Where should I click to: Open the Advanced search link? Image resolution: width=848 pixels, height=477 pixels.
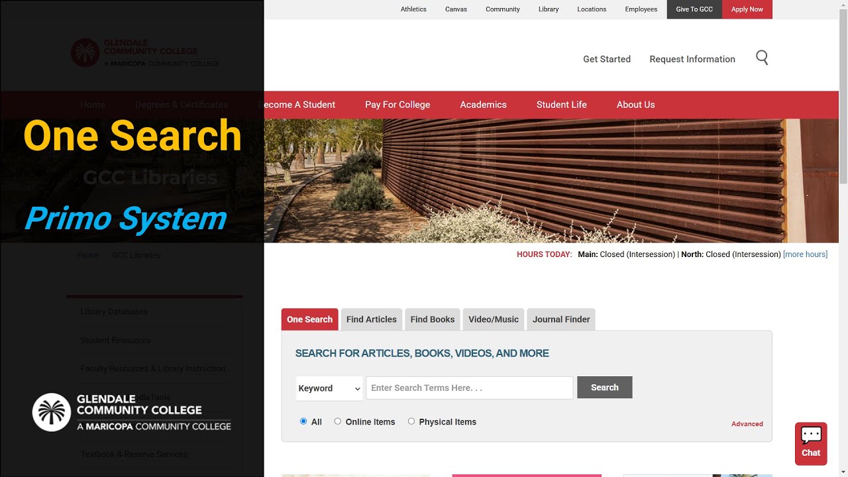pos(747,424)
